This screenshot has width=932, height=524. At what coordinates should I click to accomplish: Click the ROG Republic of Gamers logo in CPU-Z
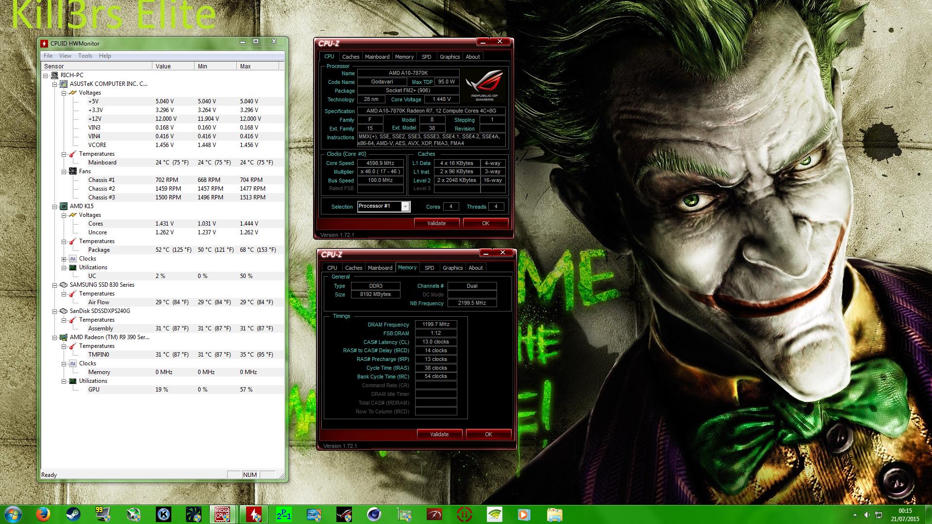(x=484, y=86)
